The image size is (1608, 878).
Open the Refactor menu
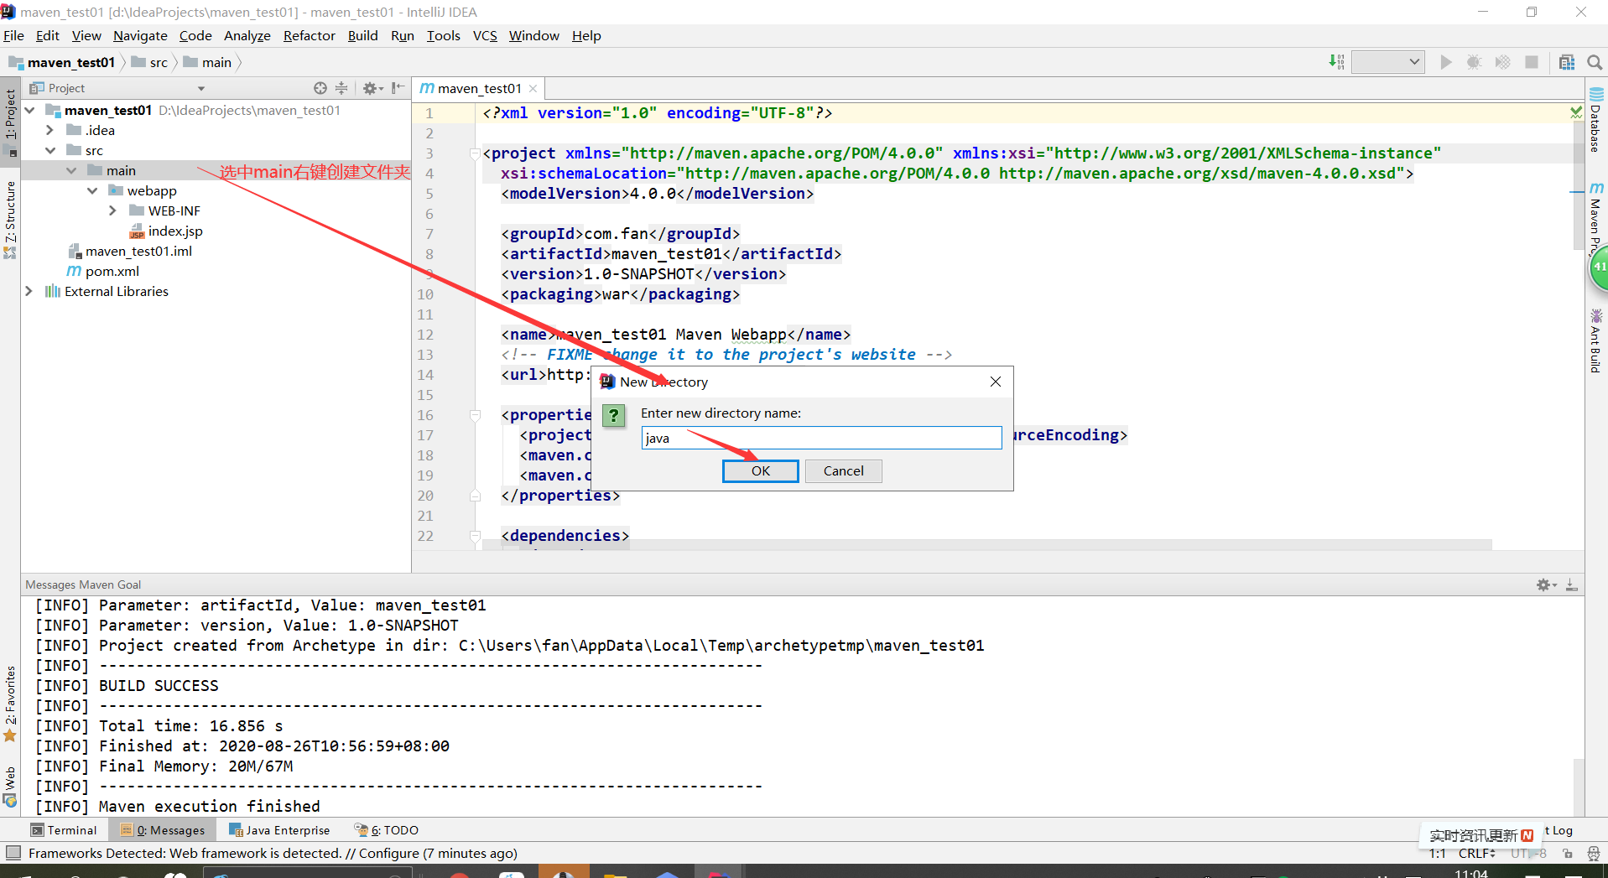[309, 35]
